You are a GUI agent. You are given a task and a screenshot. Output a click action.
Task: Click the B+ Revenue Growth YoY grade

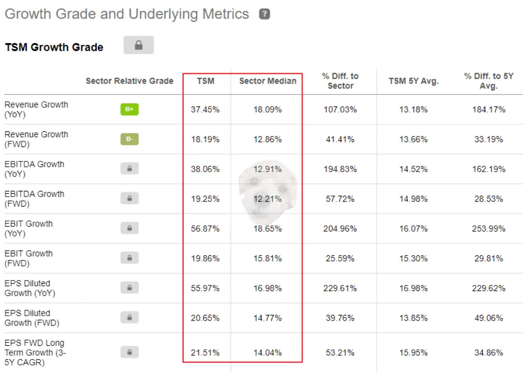(130, 110)
